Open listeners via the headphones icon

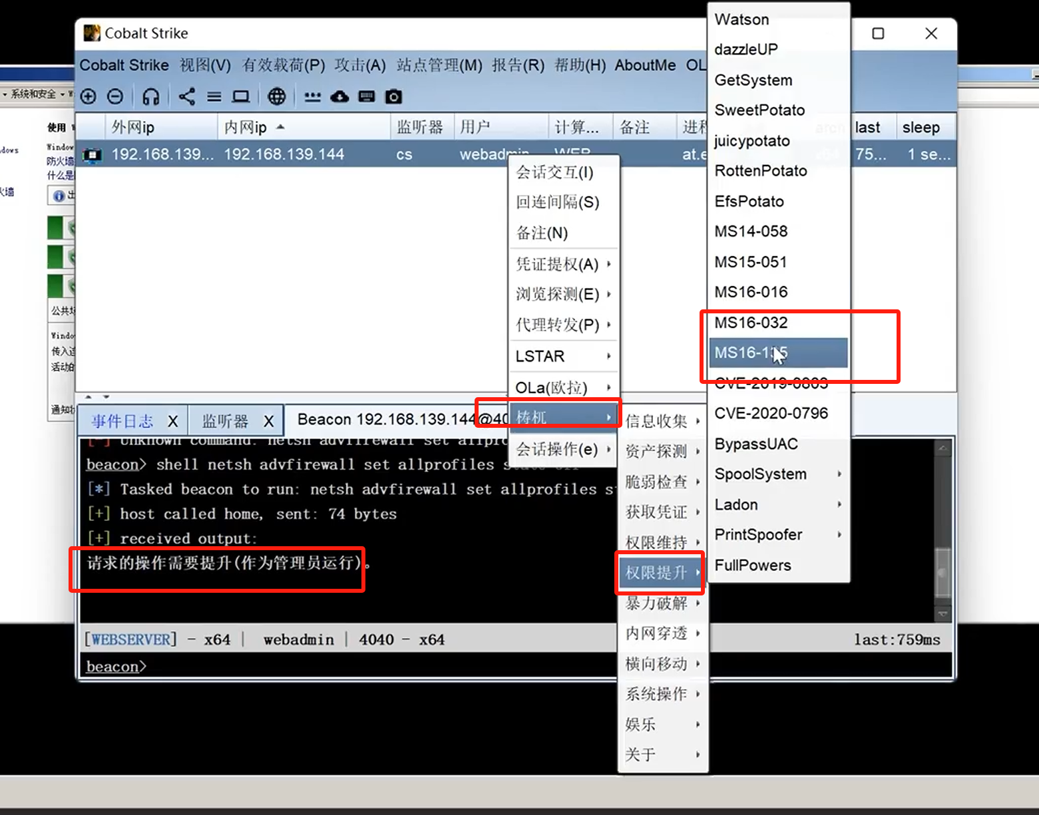[151, 96]
